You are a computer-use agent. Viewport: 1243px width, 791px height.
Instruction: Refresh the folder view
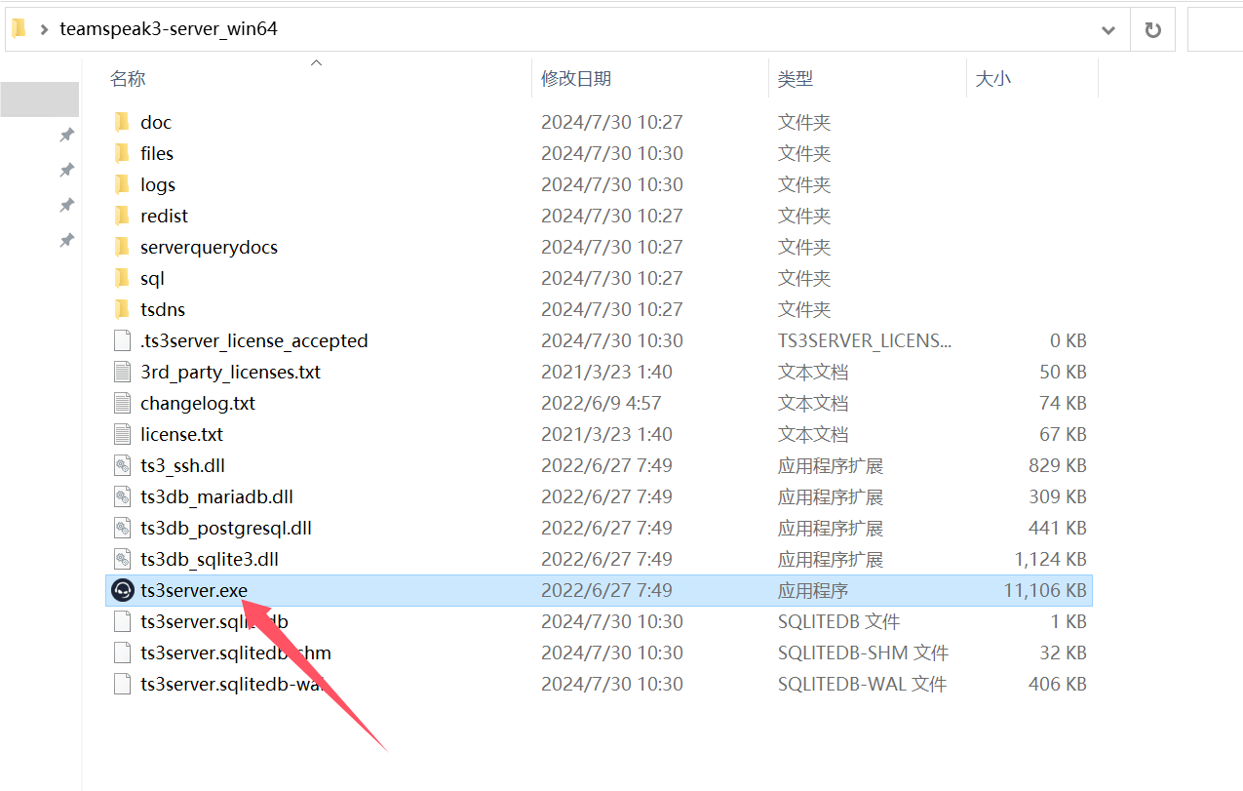point(1152,29)
